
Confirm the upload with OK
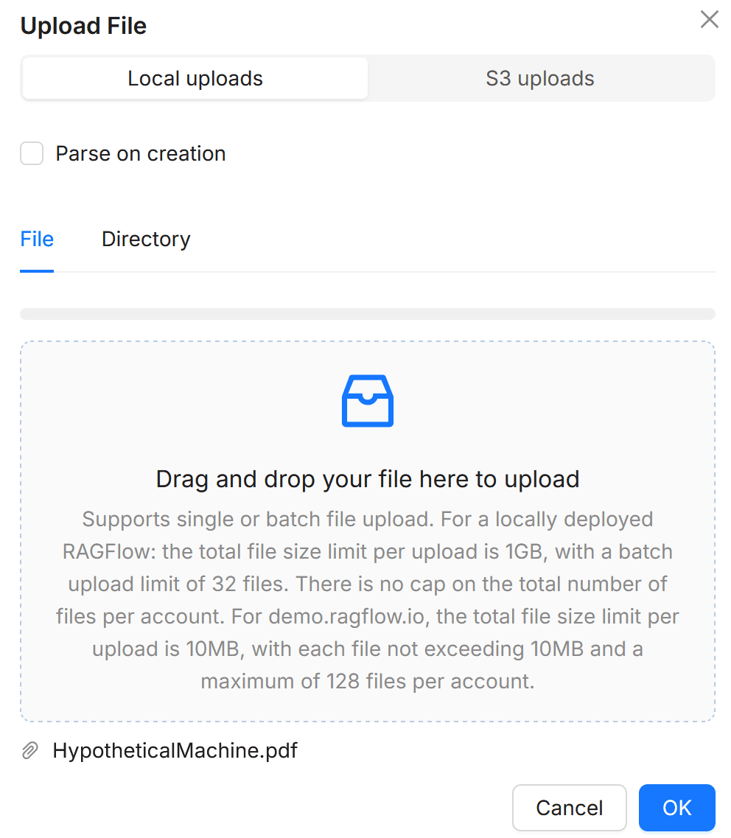676,808
